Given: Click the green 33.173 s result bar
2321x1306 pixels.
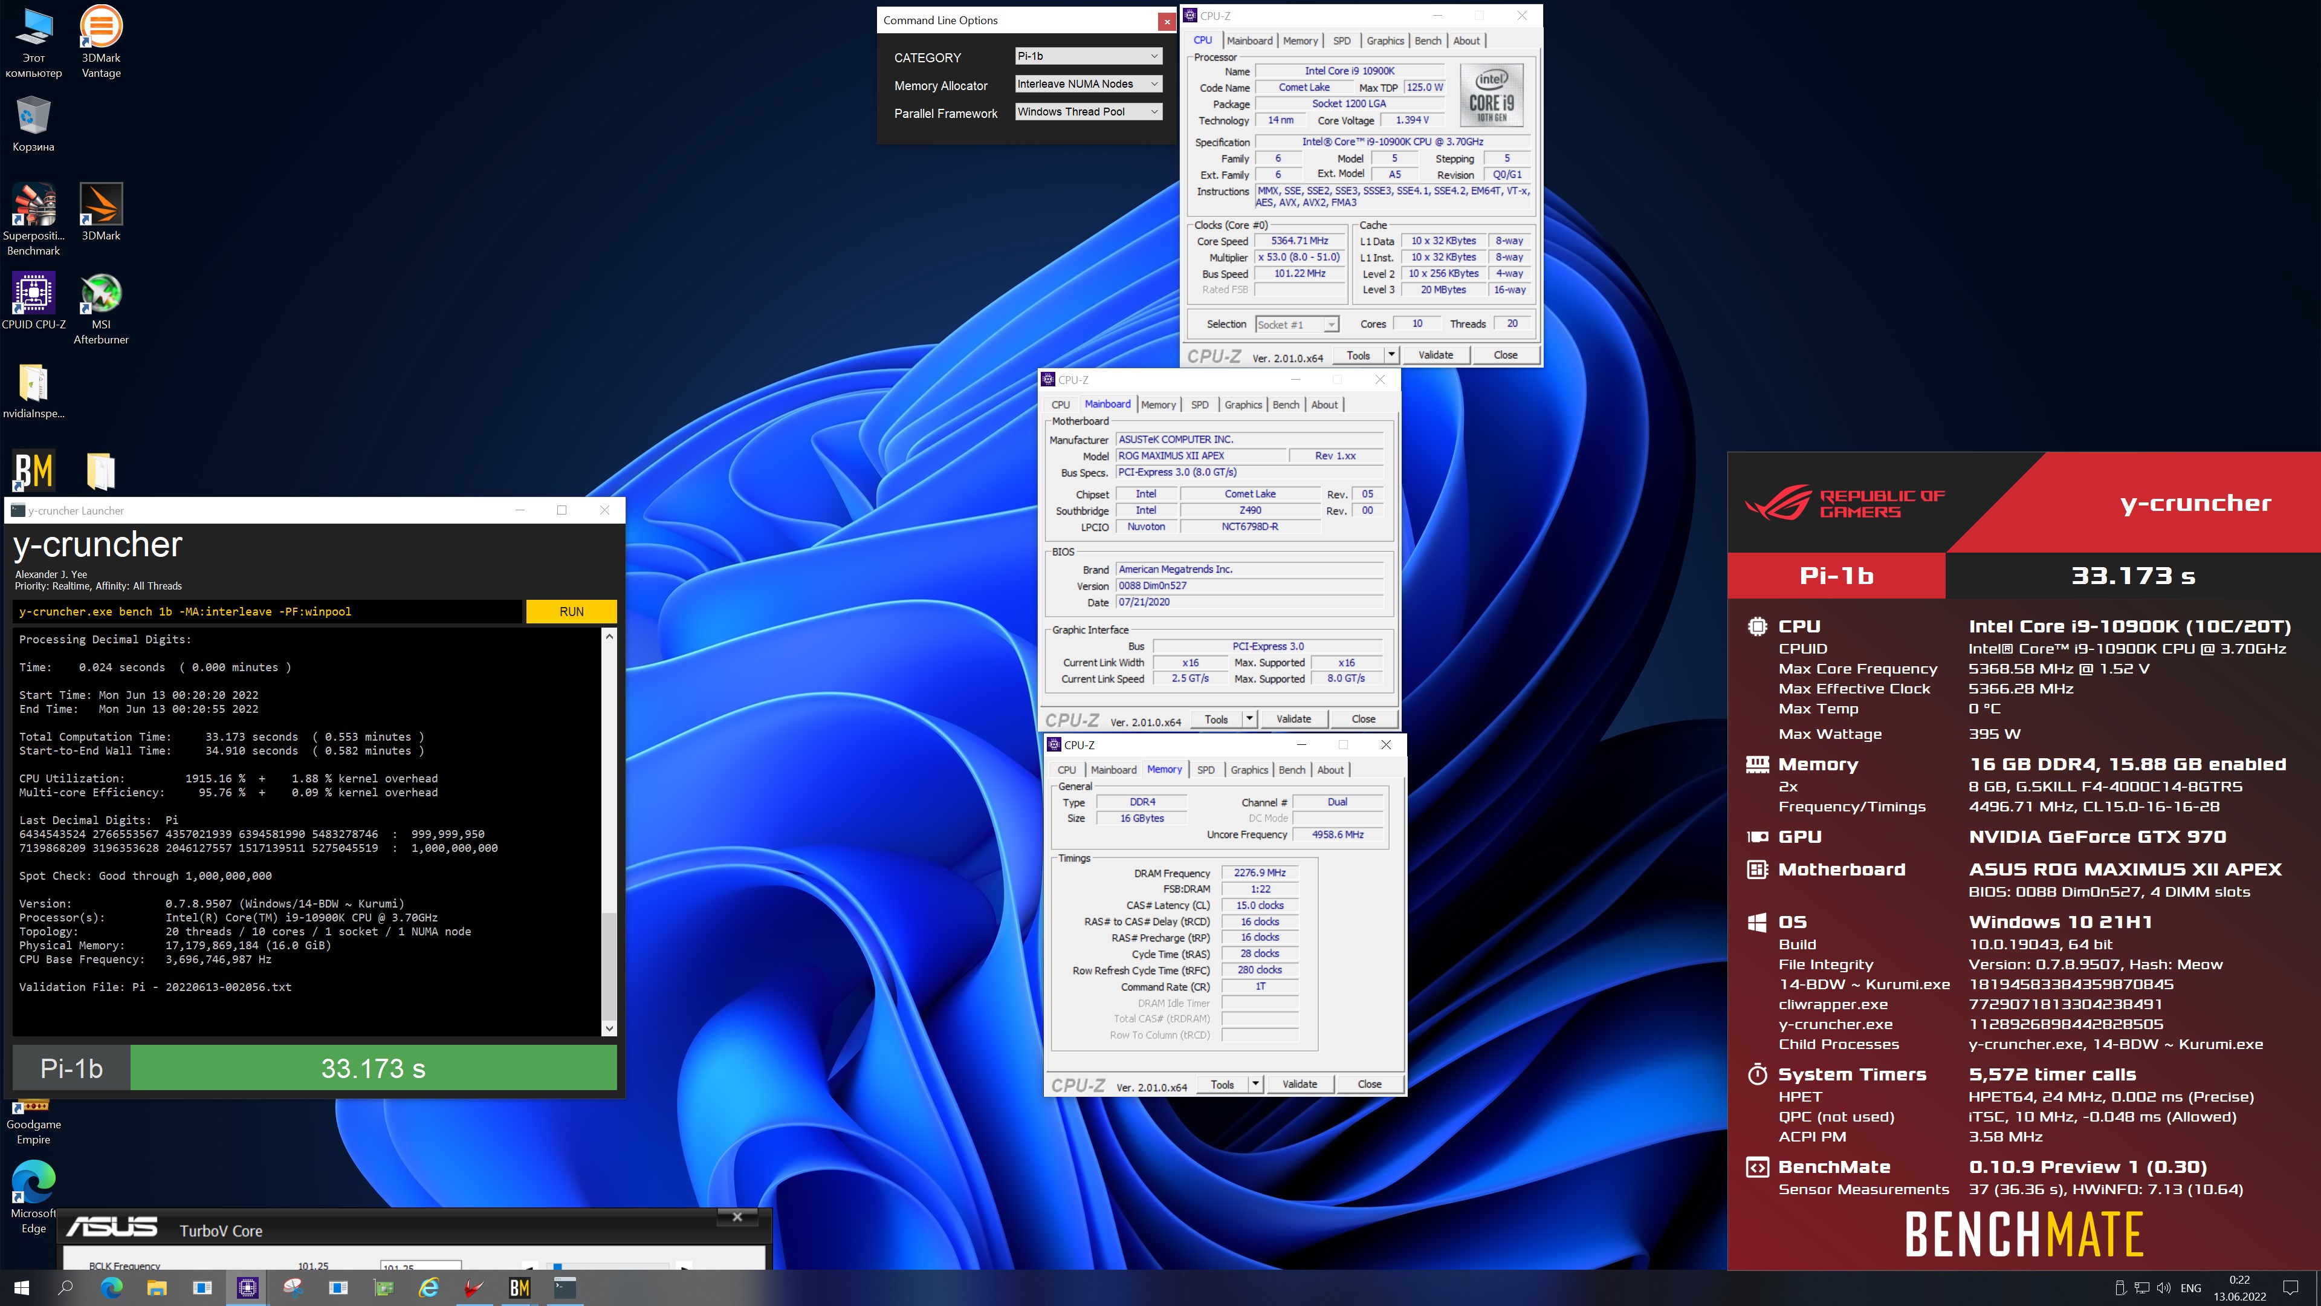Looking at the screenshot, I should pos(374,1068).
